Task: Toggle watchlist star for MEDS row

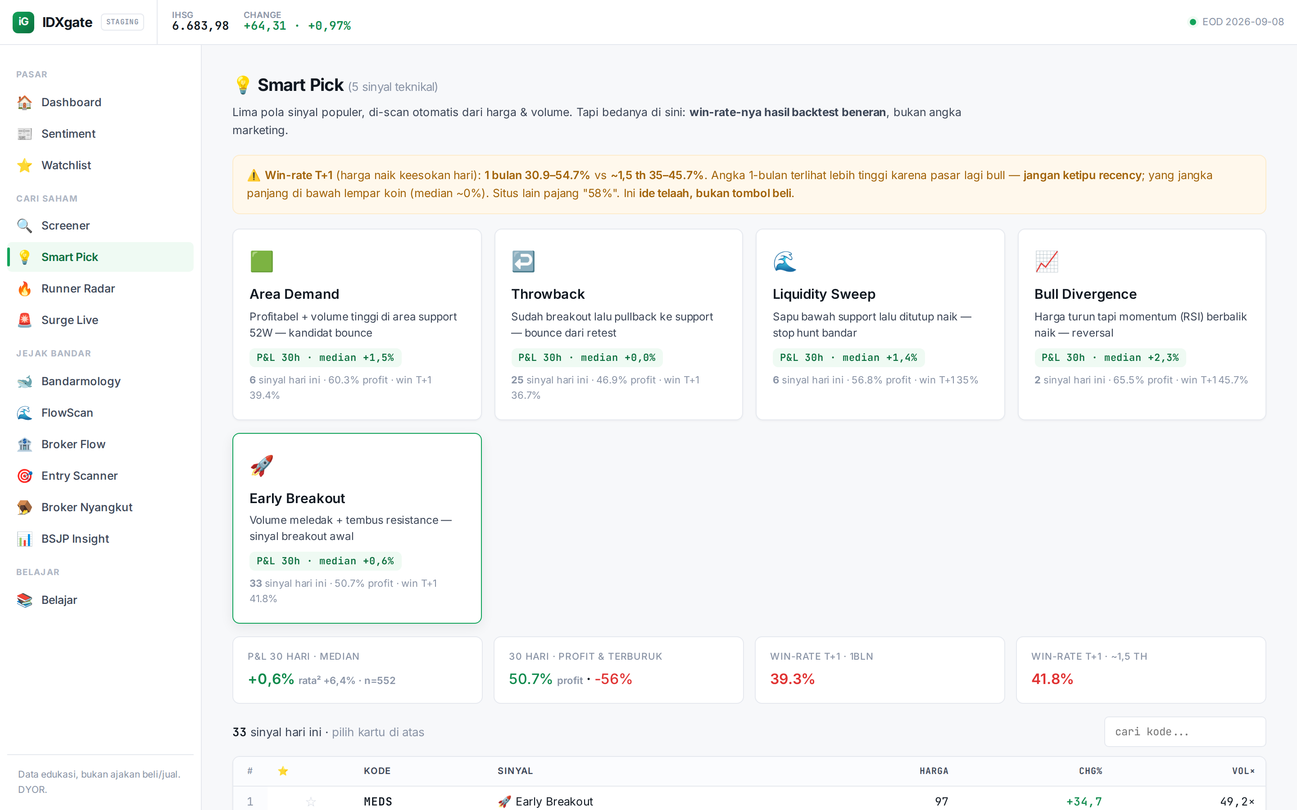Action: click(x=311, y=801)
